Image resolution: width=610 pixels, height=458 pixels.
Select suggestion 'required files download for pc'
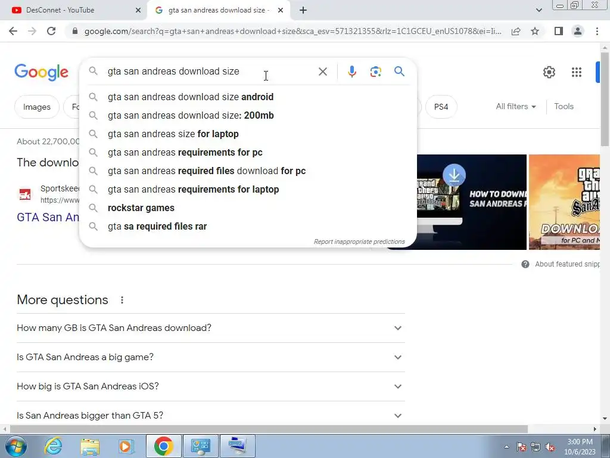coord(248,171)
